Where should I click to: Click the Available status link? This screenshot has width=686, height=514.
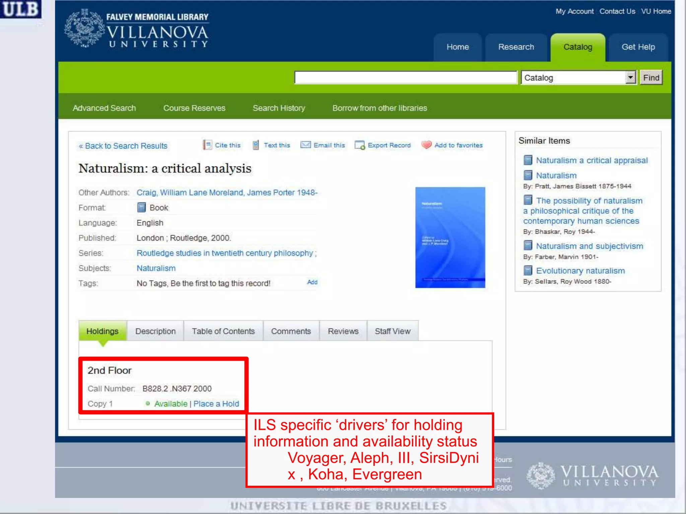coord(171,404)
